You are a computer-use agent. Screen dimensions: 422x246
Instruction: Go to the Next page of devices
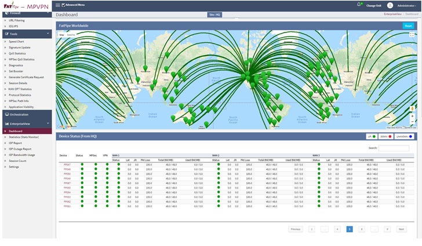401,229
